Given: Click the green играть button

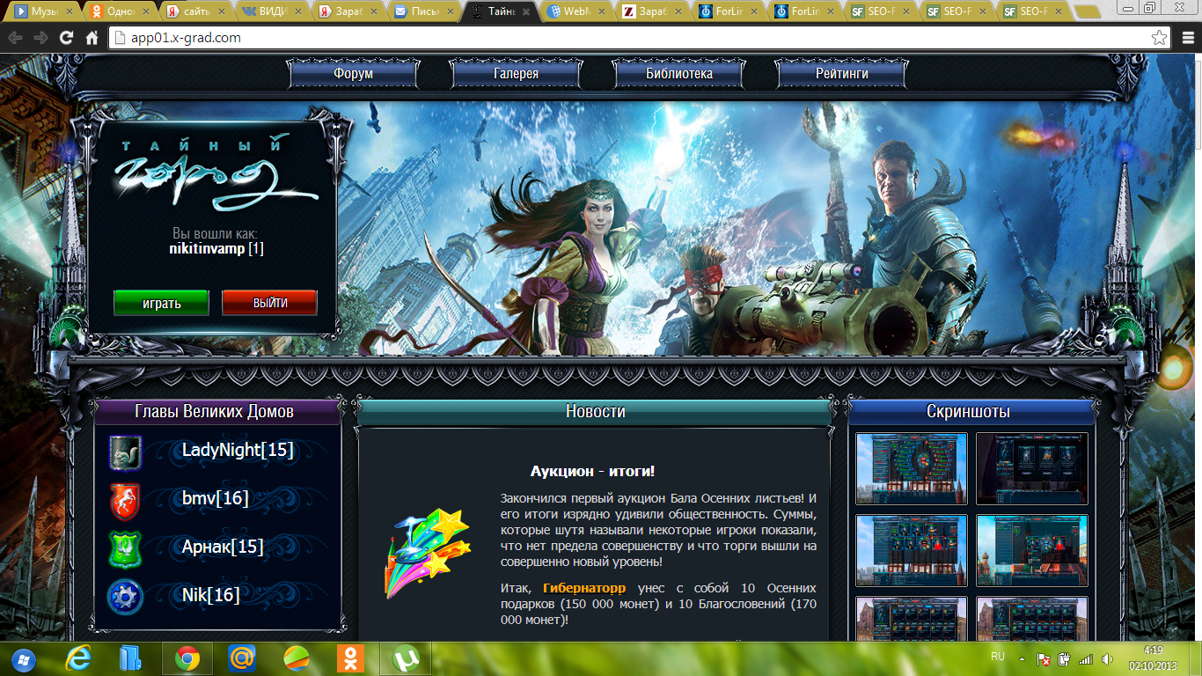Looking at the screenshot, I should [161, 303].
